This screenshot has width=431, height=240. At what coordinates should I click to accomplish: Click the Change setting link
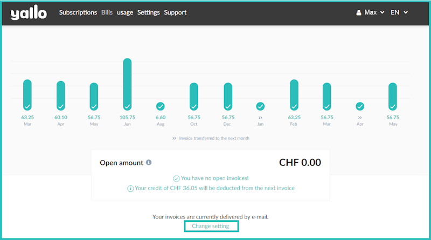[x=211, y=226]
